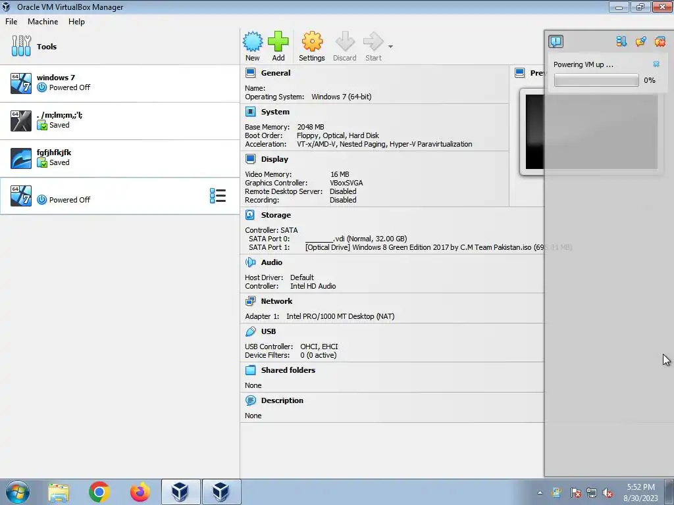
Task: Click the '2048 MB' base memory value
Action: click(x=311, y=127)
